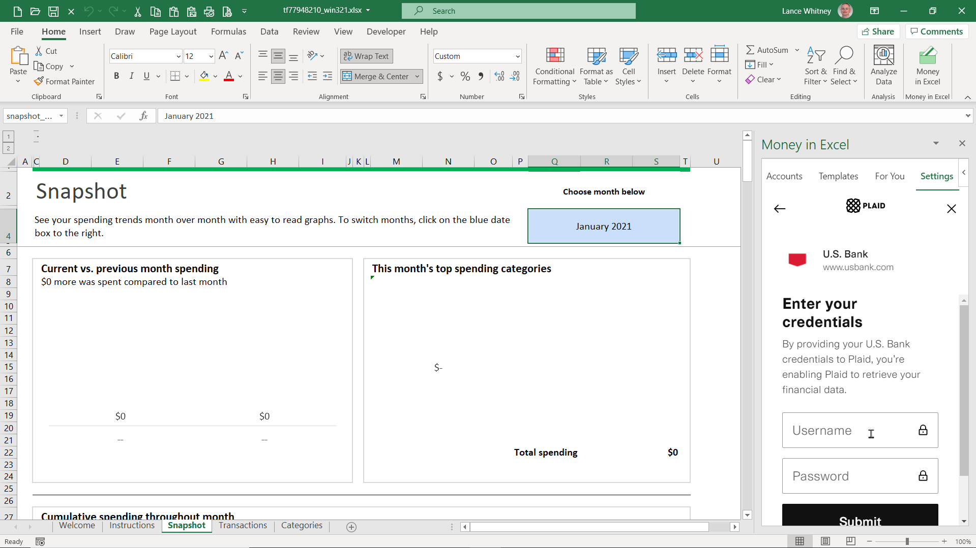Click the zoom slider handle in status bar

pyautogui.click(x=907, y=541)
